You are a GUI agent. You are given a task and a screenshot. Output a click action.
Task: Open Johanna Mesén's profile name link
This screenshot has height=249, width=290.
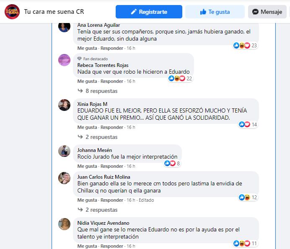click(95, 150)
